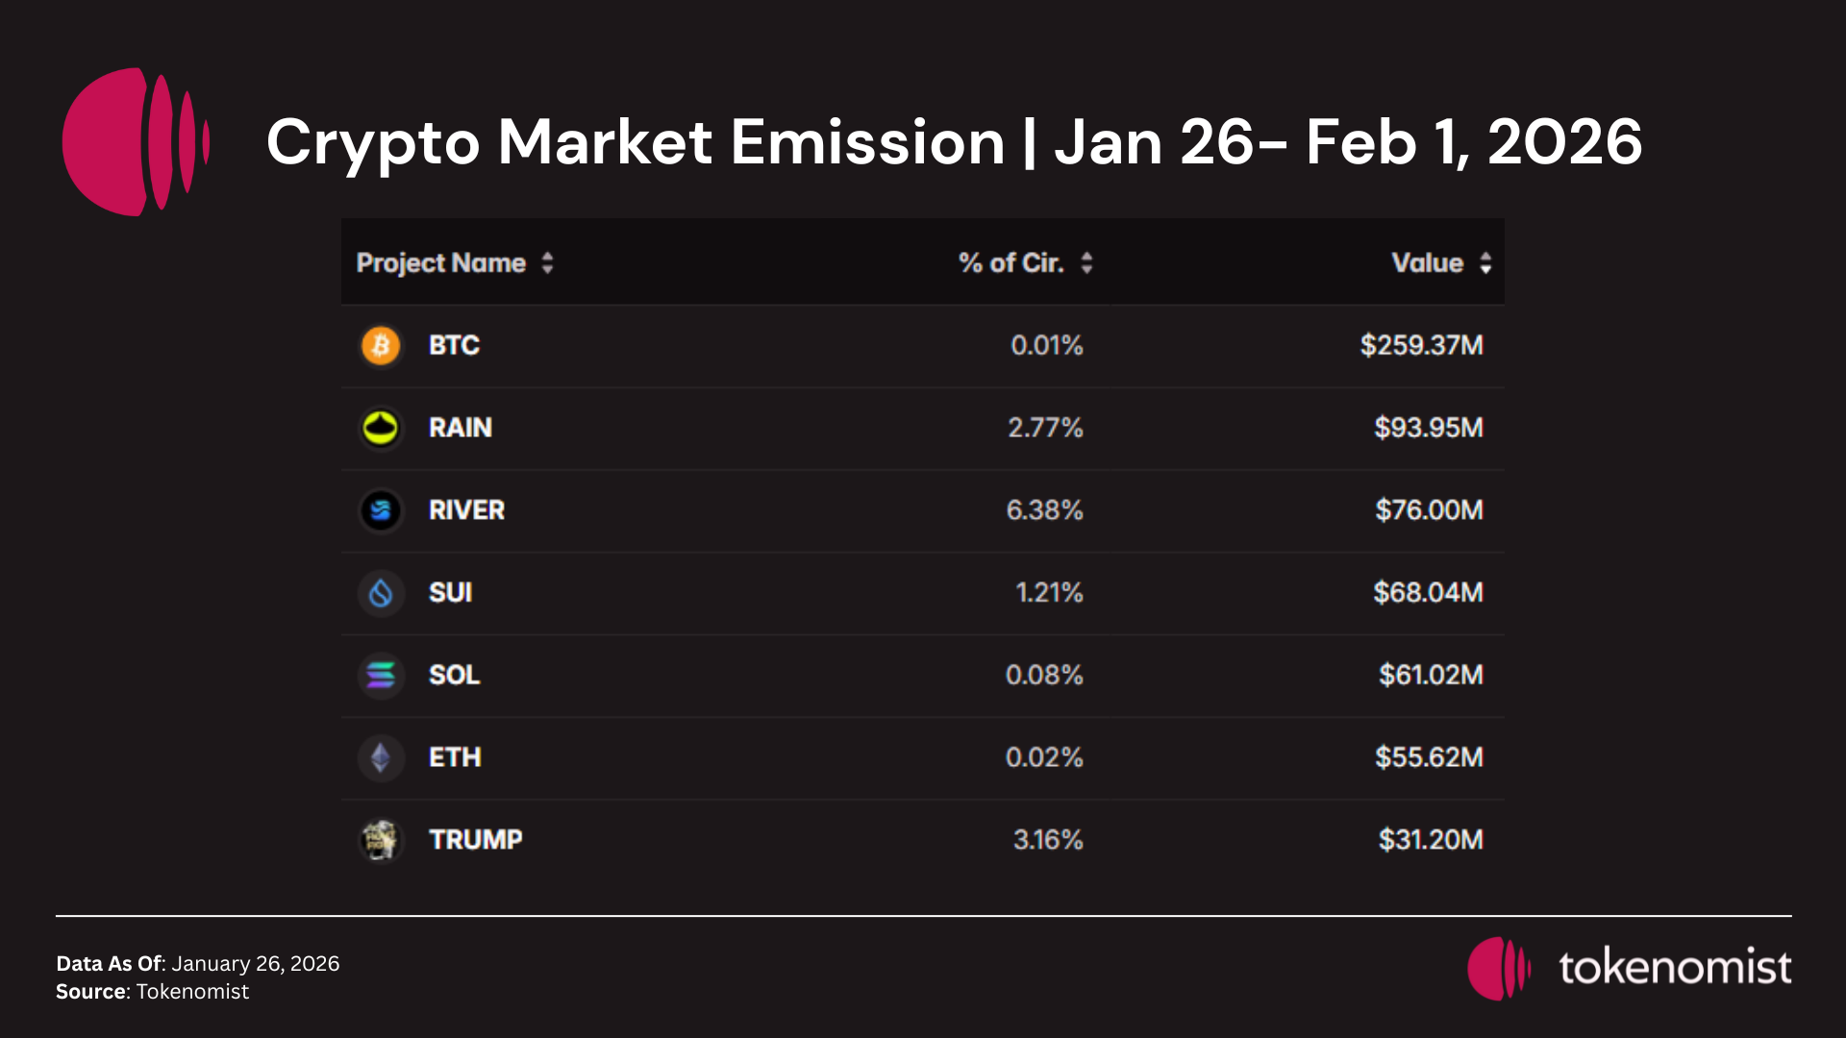Click the SUI droplet icon

pos(381,593)
